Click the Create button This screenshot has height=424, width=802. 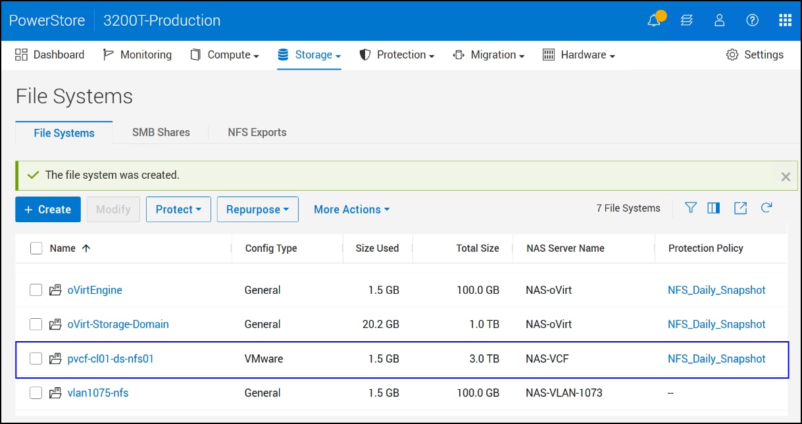tap(47, 209)
